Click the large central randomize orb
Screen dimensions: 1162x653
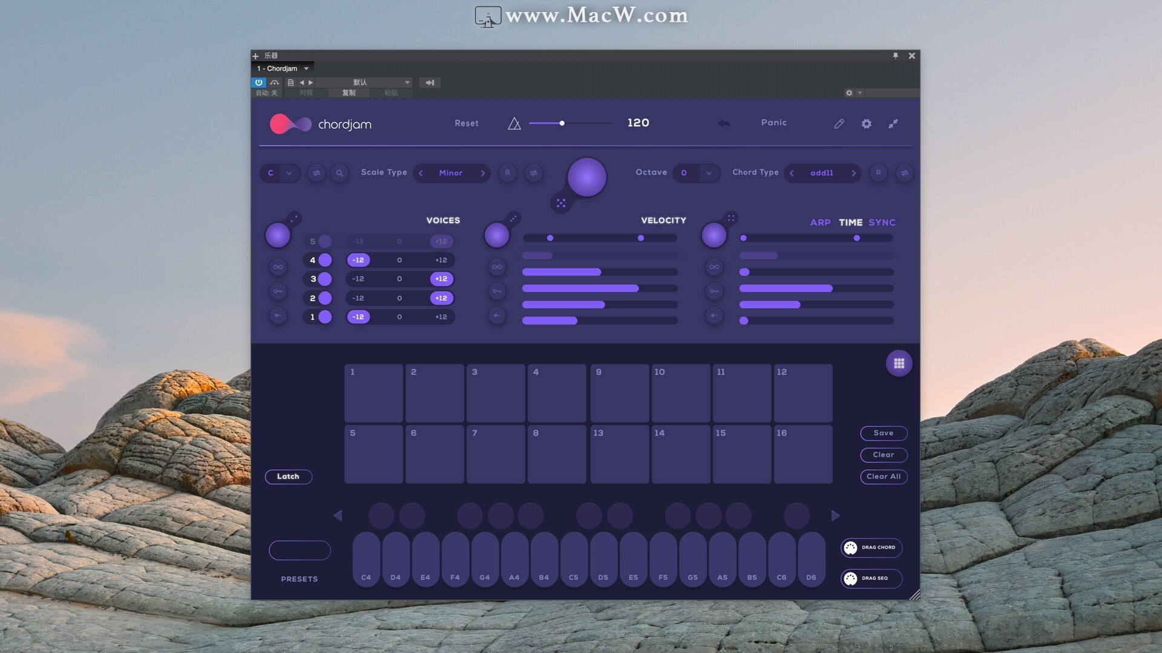[586, 177]
